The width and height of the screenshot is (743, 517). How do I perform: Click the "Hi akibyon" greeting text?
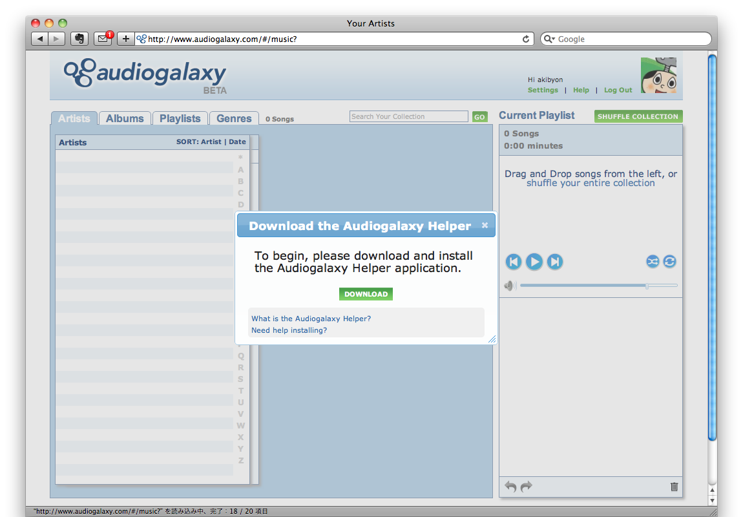pos(545,79)
